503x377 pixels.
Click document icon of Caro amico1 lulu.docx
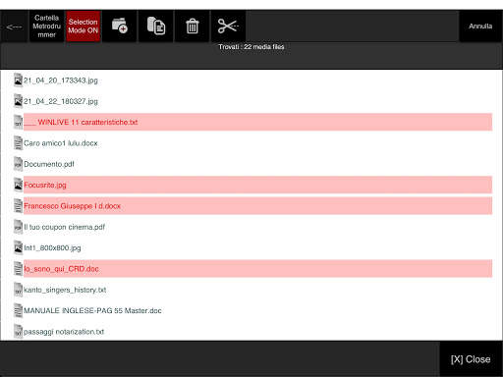[18, 143]
